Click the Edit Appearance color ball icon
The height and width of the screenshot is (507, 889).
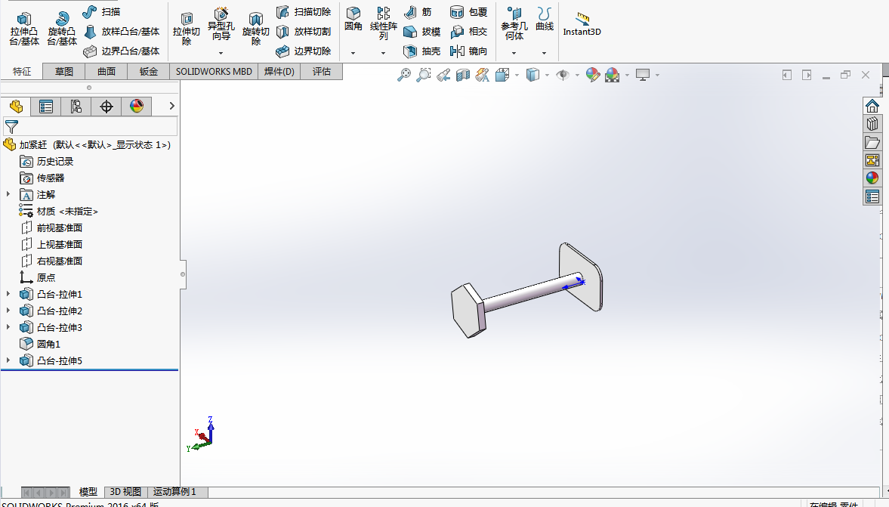tap(592, 75)
